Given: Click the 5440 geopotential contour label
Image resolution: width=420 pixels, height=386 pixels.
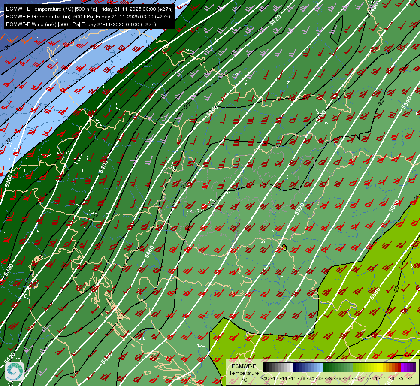Looking at the screenshot, I should pyautogui.click(x=212, y=112).
